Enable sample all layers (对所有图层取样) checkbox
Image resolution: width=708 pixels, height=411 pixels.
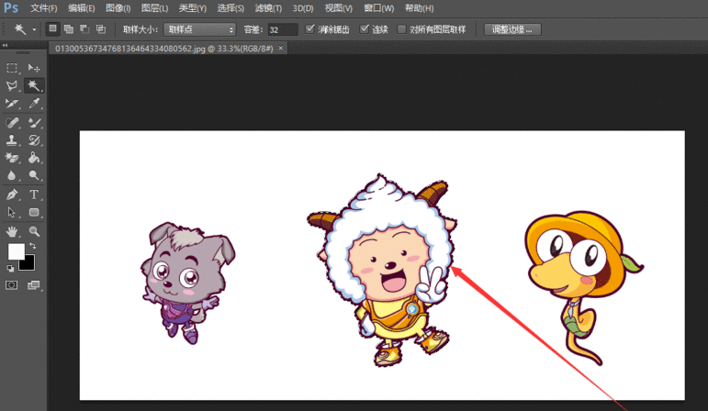[x=401, y=29]
